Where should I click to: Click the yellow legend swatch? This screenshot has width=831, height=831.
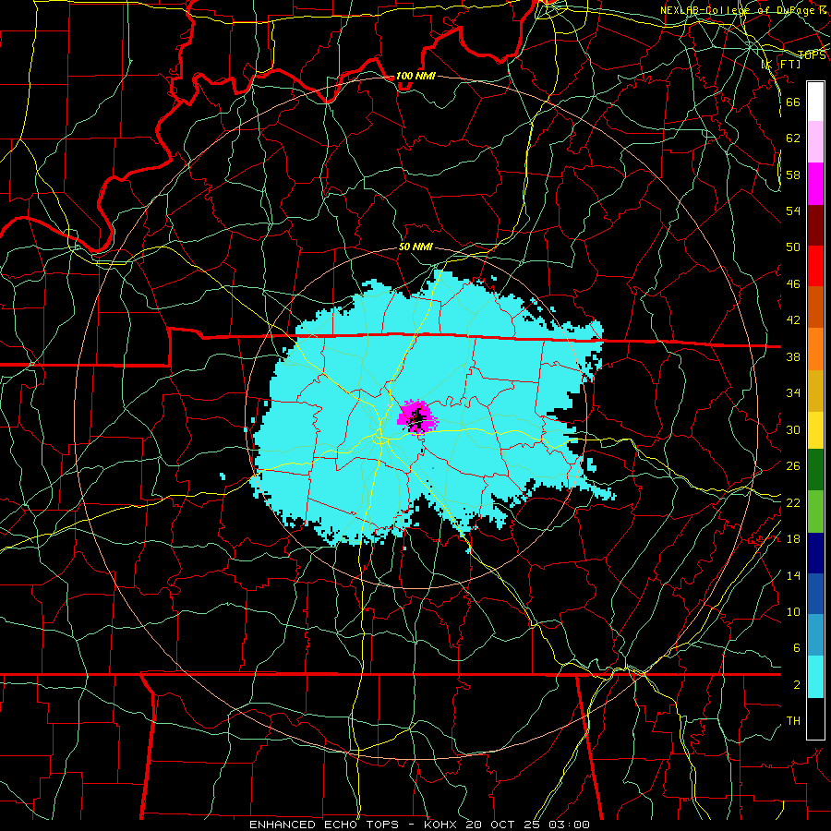(x=815, y=430)
